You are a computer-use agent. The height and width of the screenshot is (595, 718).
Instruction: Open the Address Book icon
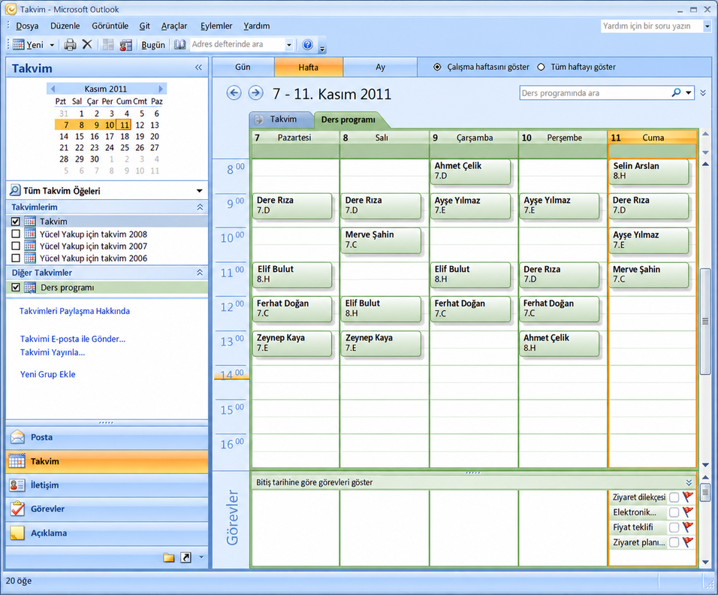180,44
